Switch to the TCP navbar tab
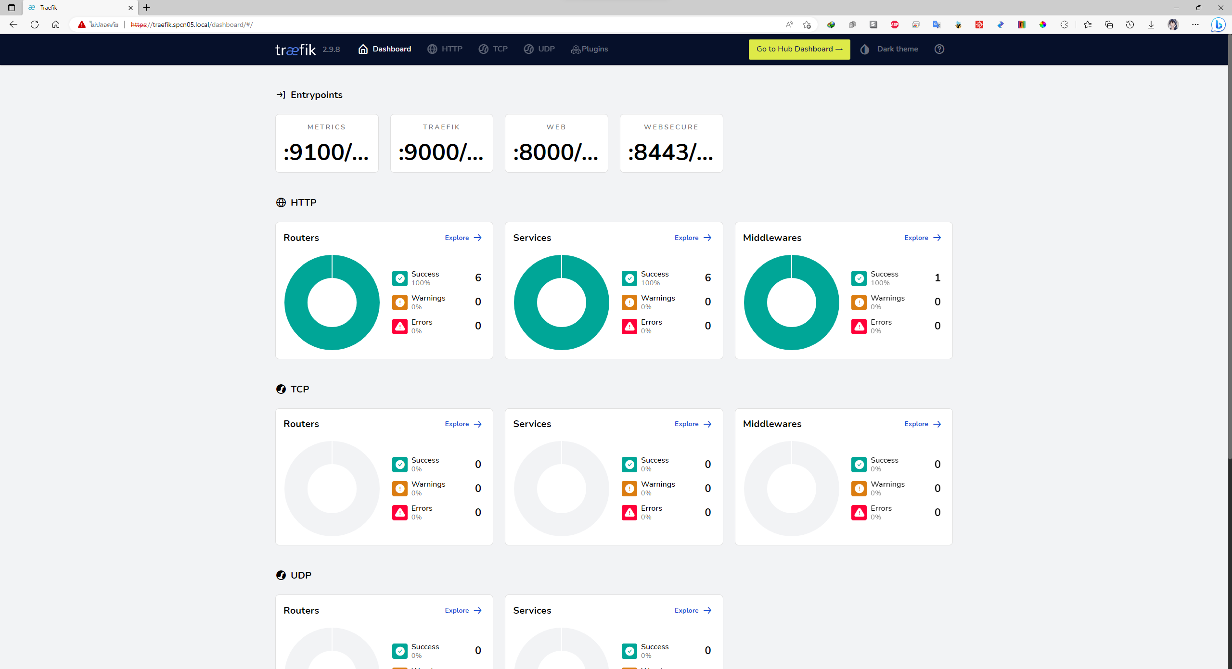The height and width of the screenshot is (669, 1232). pos(493,49)
